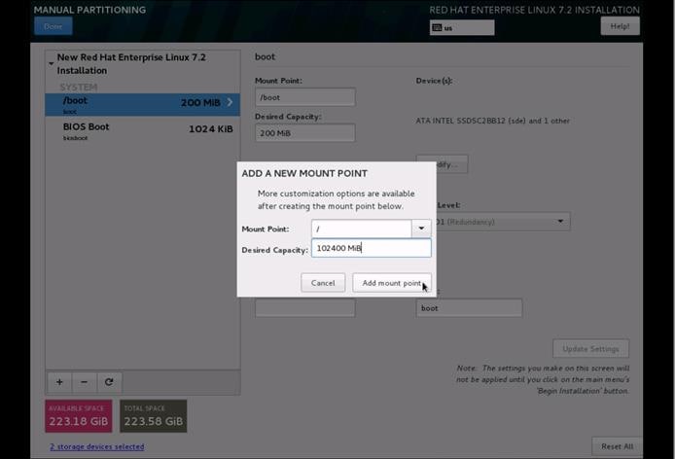Click the Done button
The width and height of the screenshot is (675, 459).
pos(53,26)
